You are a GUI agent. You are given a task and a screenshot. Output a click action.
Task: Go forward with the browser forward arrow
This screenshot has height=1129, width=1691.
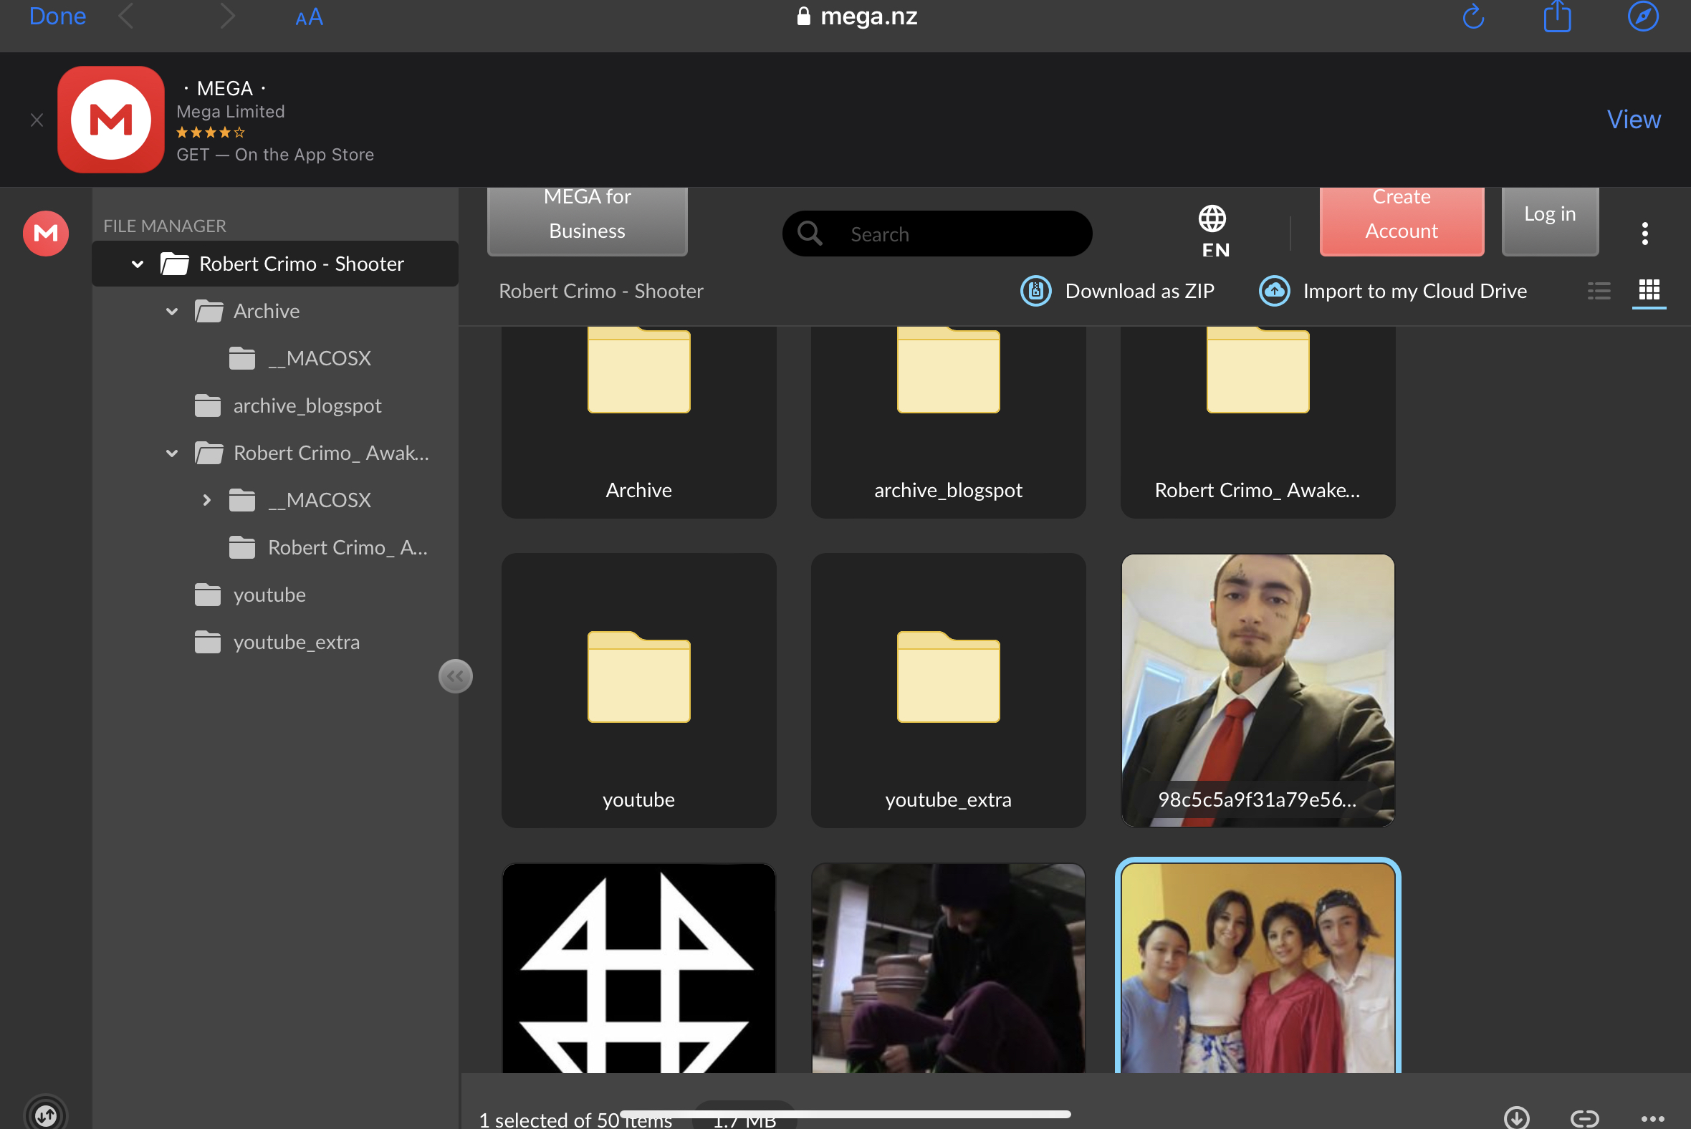pos(227,16)
